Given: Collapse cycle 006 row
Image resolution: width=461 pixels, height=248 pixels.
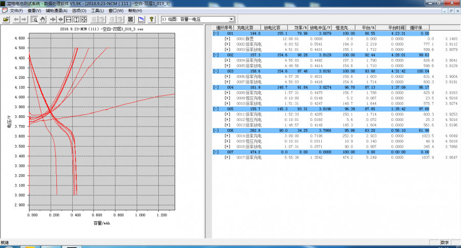Looking at the screenshot, I should pos(216,130).
